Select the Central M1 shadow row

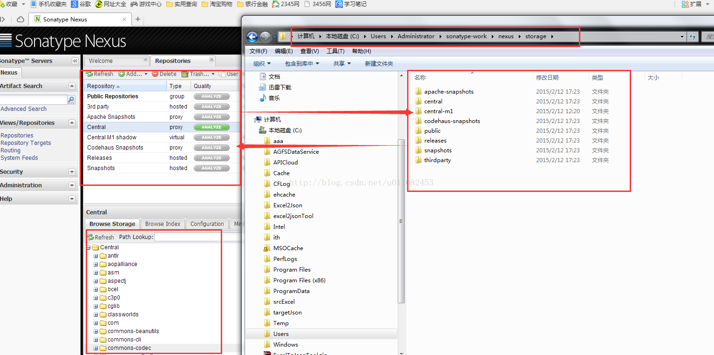tap(162, 137)
